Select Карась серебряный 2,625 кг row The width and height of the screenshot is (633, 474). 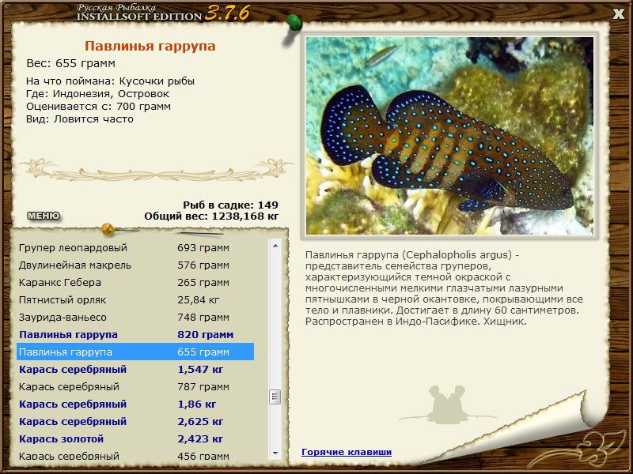click(135, 421)
